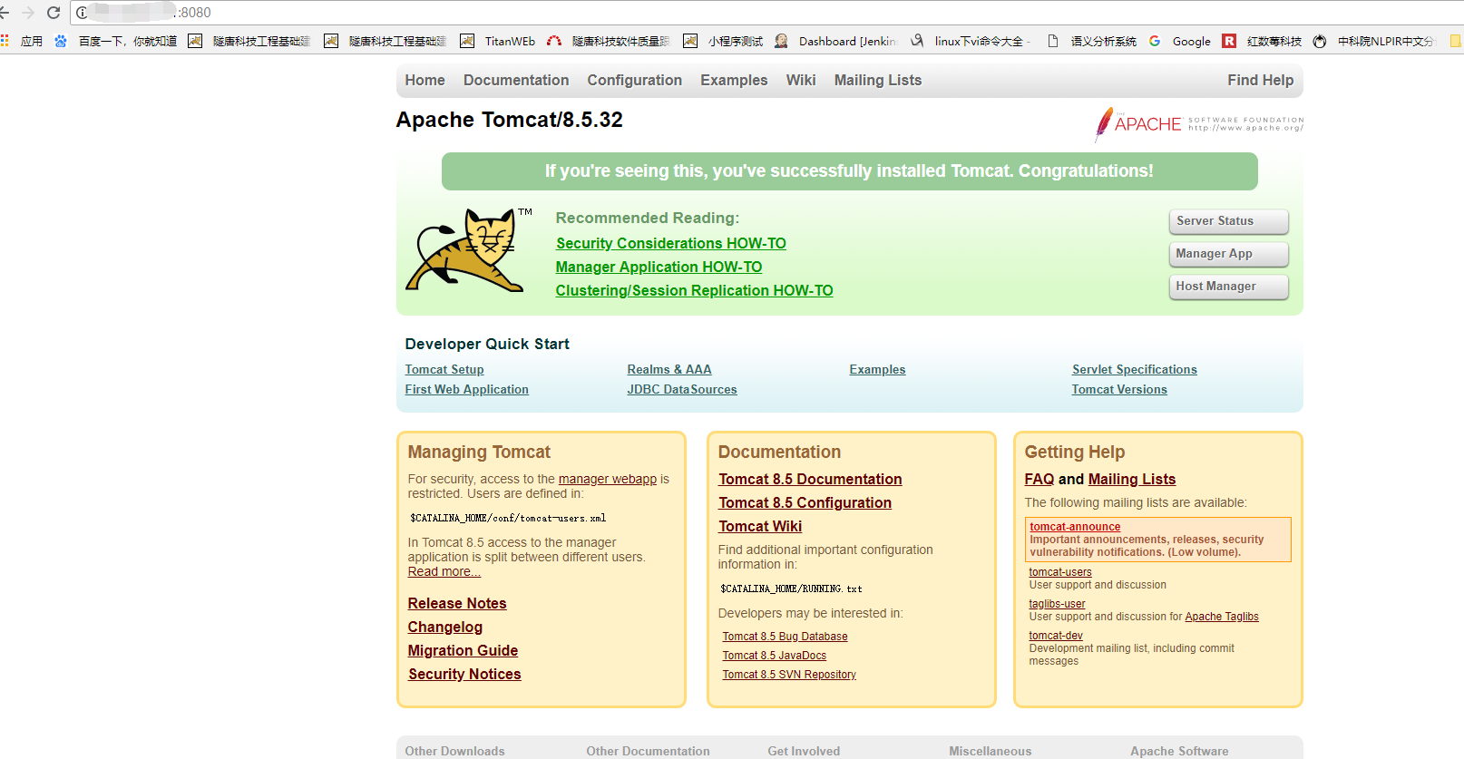The height and width of the screenshot is (759, 1464).
Task: Open the Changelog link
Action: click(445, 627)
